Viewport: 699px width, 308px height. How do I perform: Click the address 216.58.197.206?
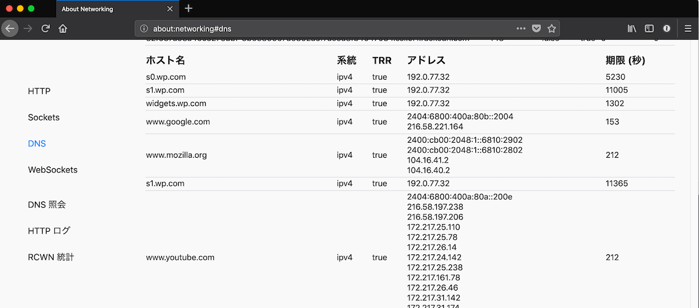[435, 217]
